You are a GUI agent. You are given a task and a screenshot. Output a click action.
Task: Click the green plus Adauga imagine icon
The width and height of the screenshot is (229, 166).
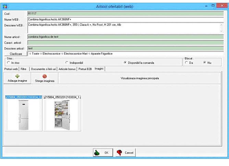(17, 76)
